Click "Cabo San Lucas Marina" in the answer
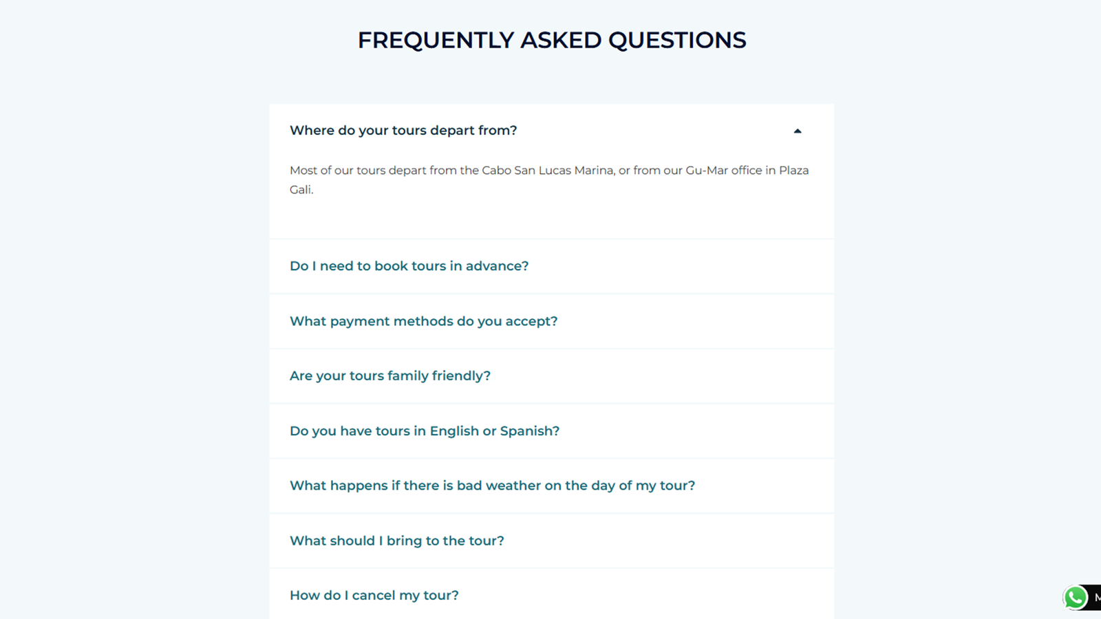 pos(547,171)
